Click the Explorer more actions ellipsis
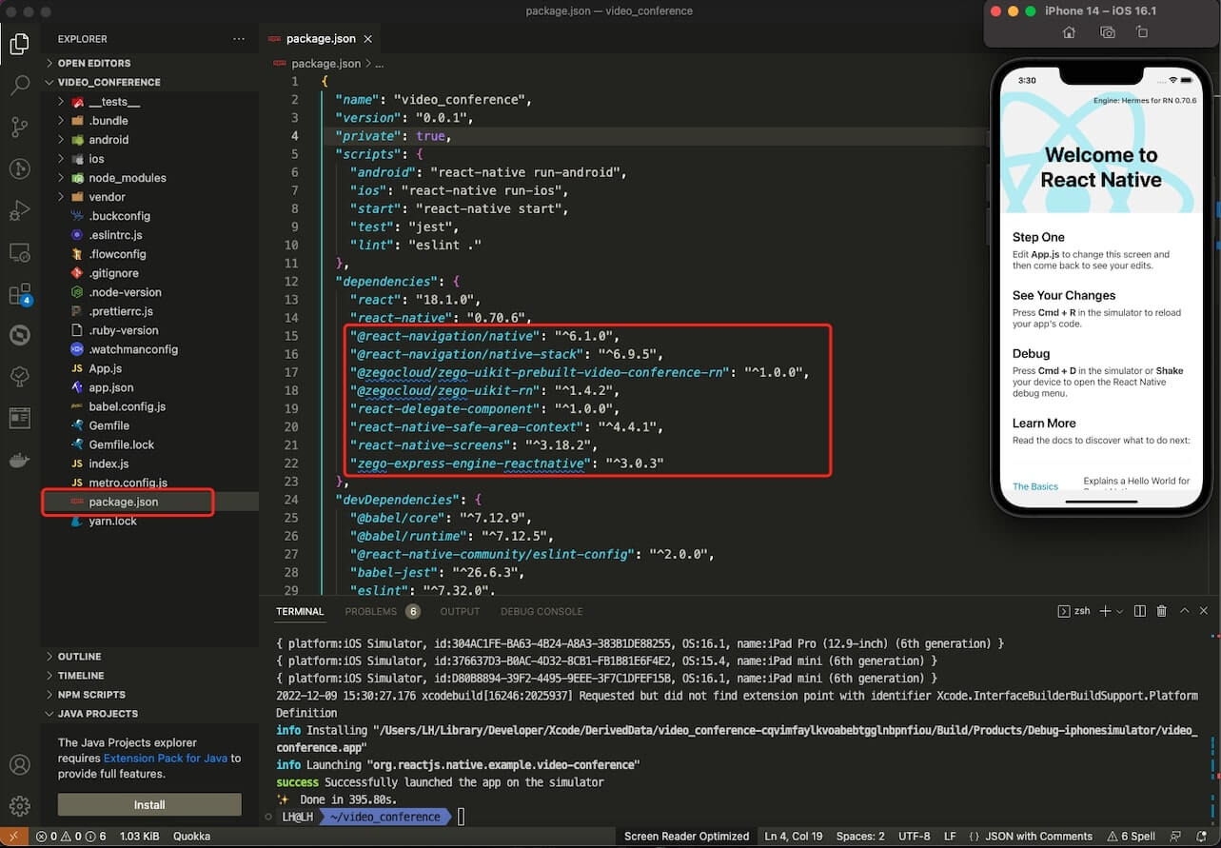This screenshot has height=848, width=1221. tap(239, 39)
